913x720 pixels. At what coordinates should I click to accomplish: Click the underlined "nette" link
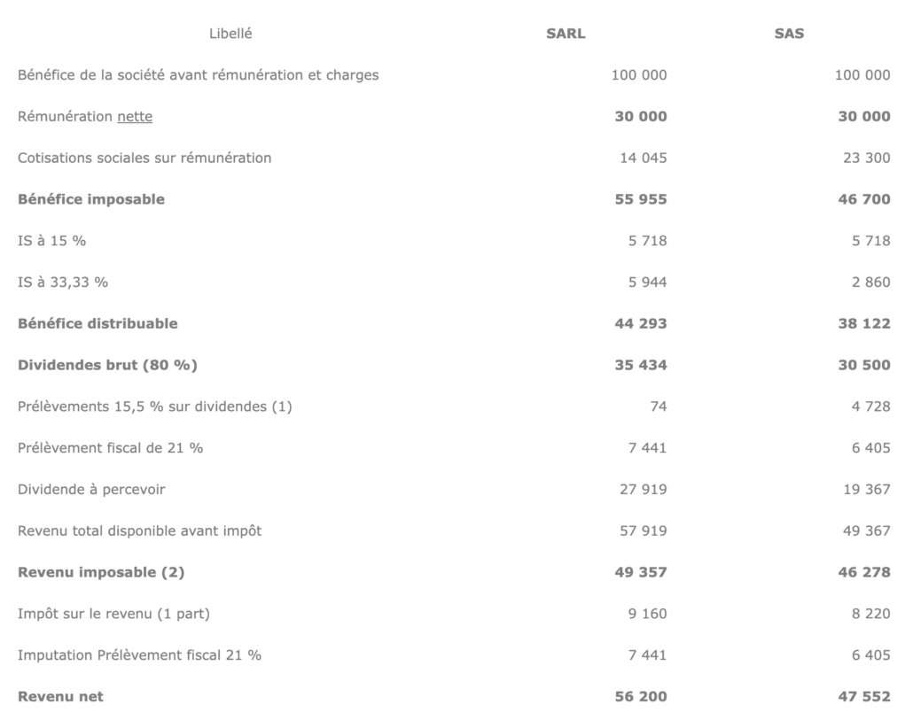(135, 117)
